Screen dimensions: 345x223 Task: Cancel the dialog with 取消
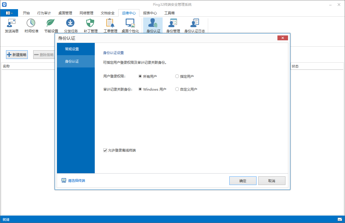272,181
